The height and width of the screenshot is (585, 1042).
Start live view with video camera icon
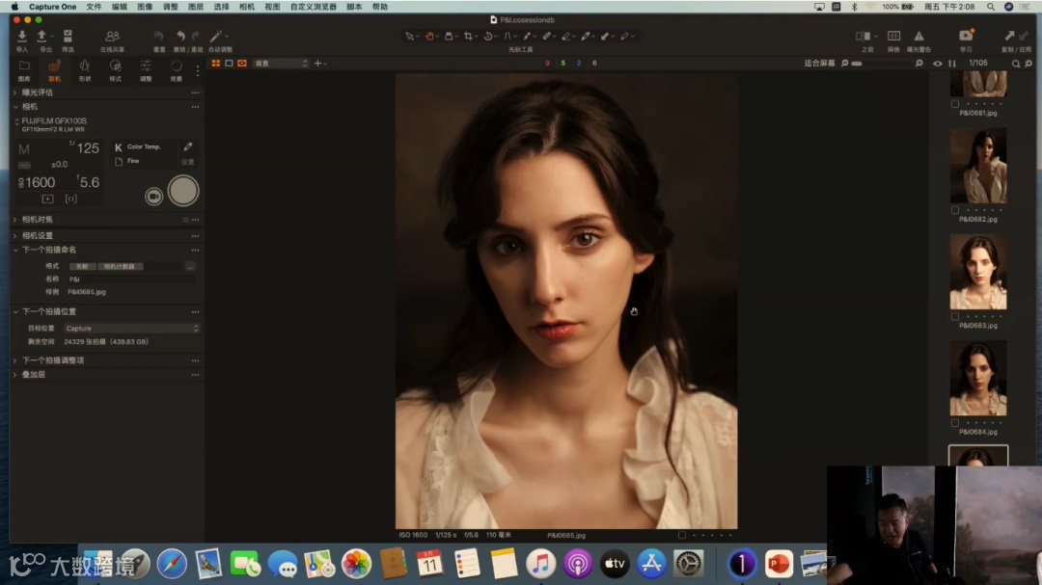tap(153, 196)
